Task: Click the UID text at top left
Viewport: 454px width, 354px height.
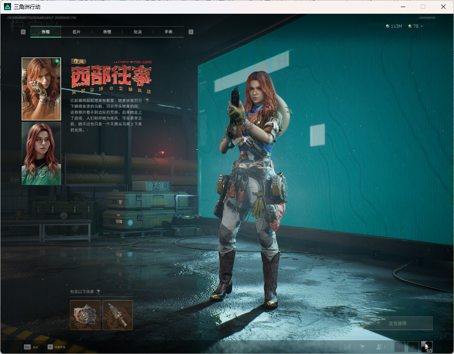Action: pos(42,18)
